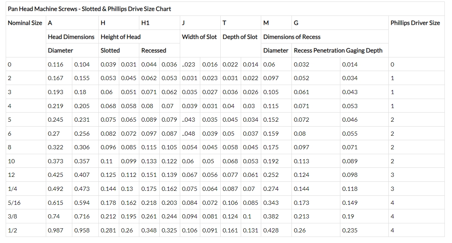Click the cell reading '0.131'
This screenshot has width=452, height=243.
(x=251, y=230)
